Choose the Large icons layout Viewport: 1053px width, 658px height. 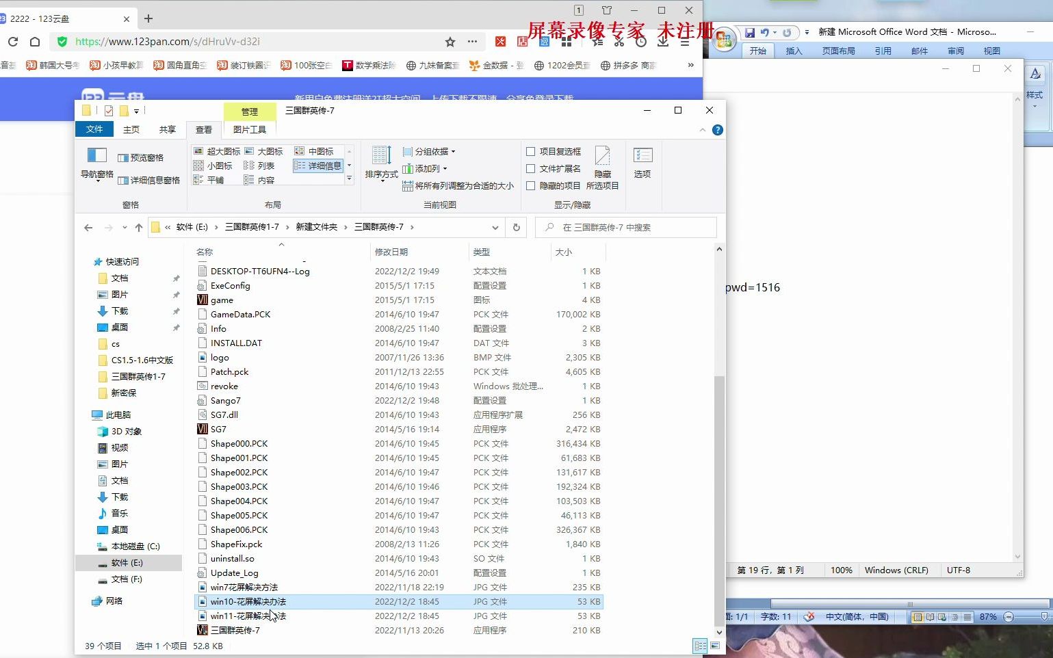click(x=264, y=151)
